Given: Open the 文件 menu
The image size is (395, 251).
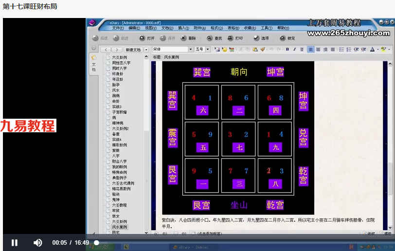Looking at the screenshot, I should tap(118, 28).
